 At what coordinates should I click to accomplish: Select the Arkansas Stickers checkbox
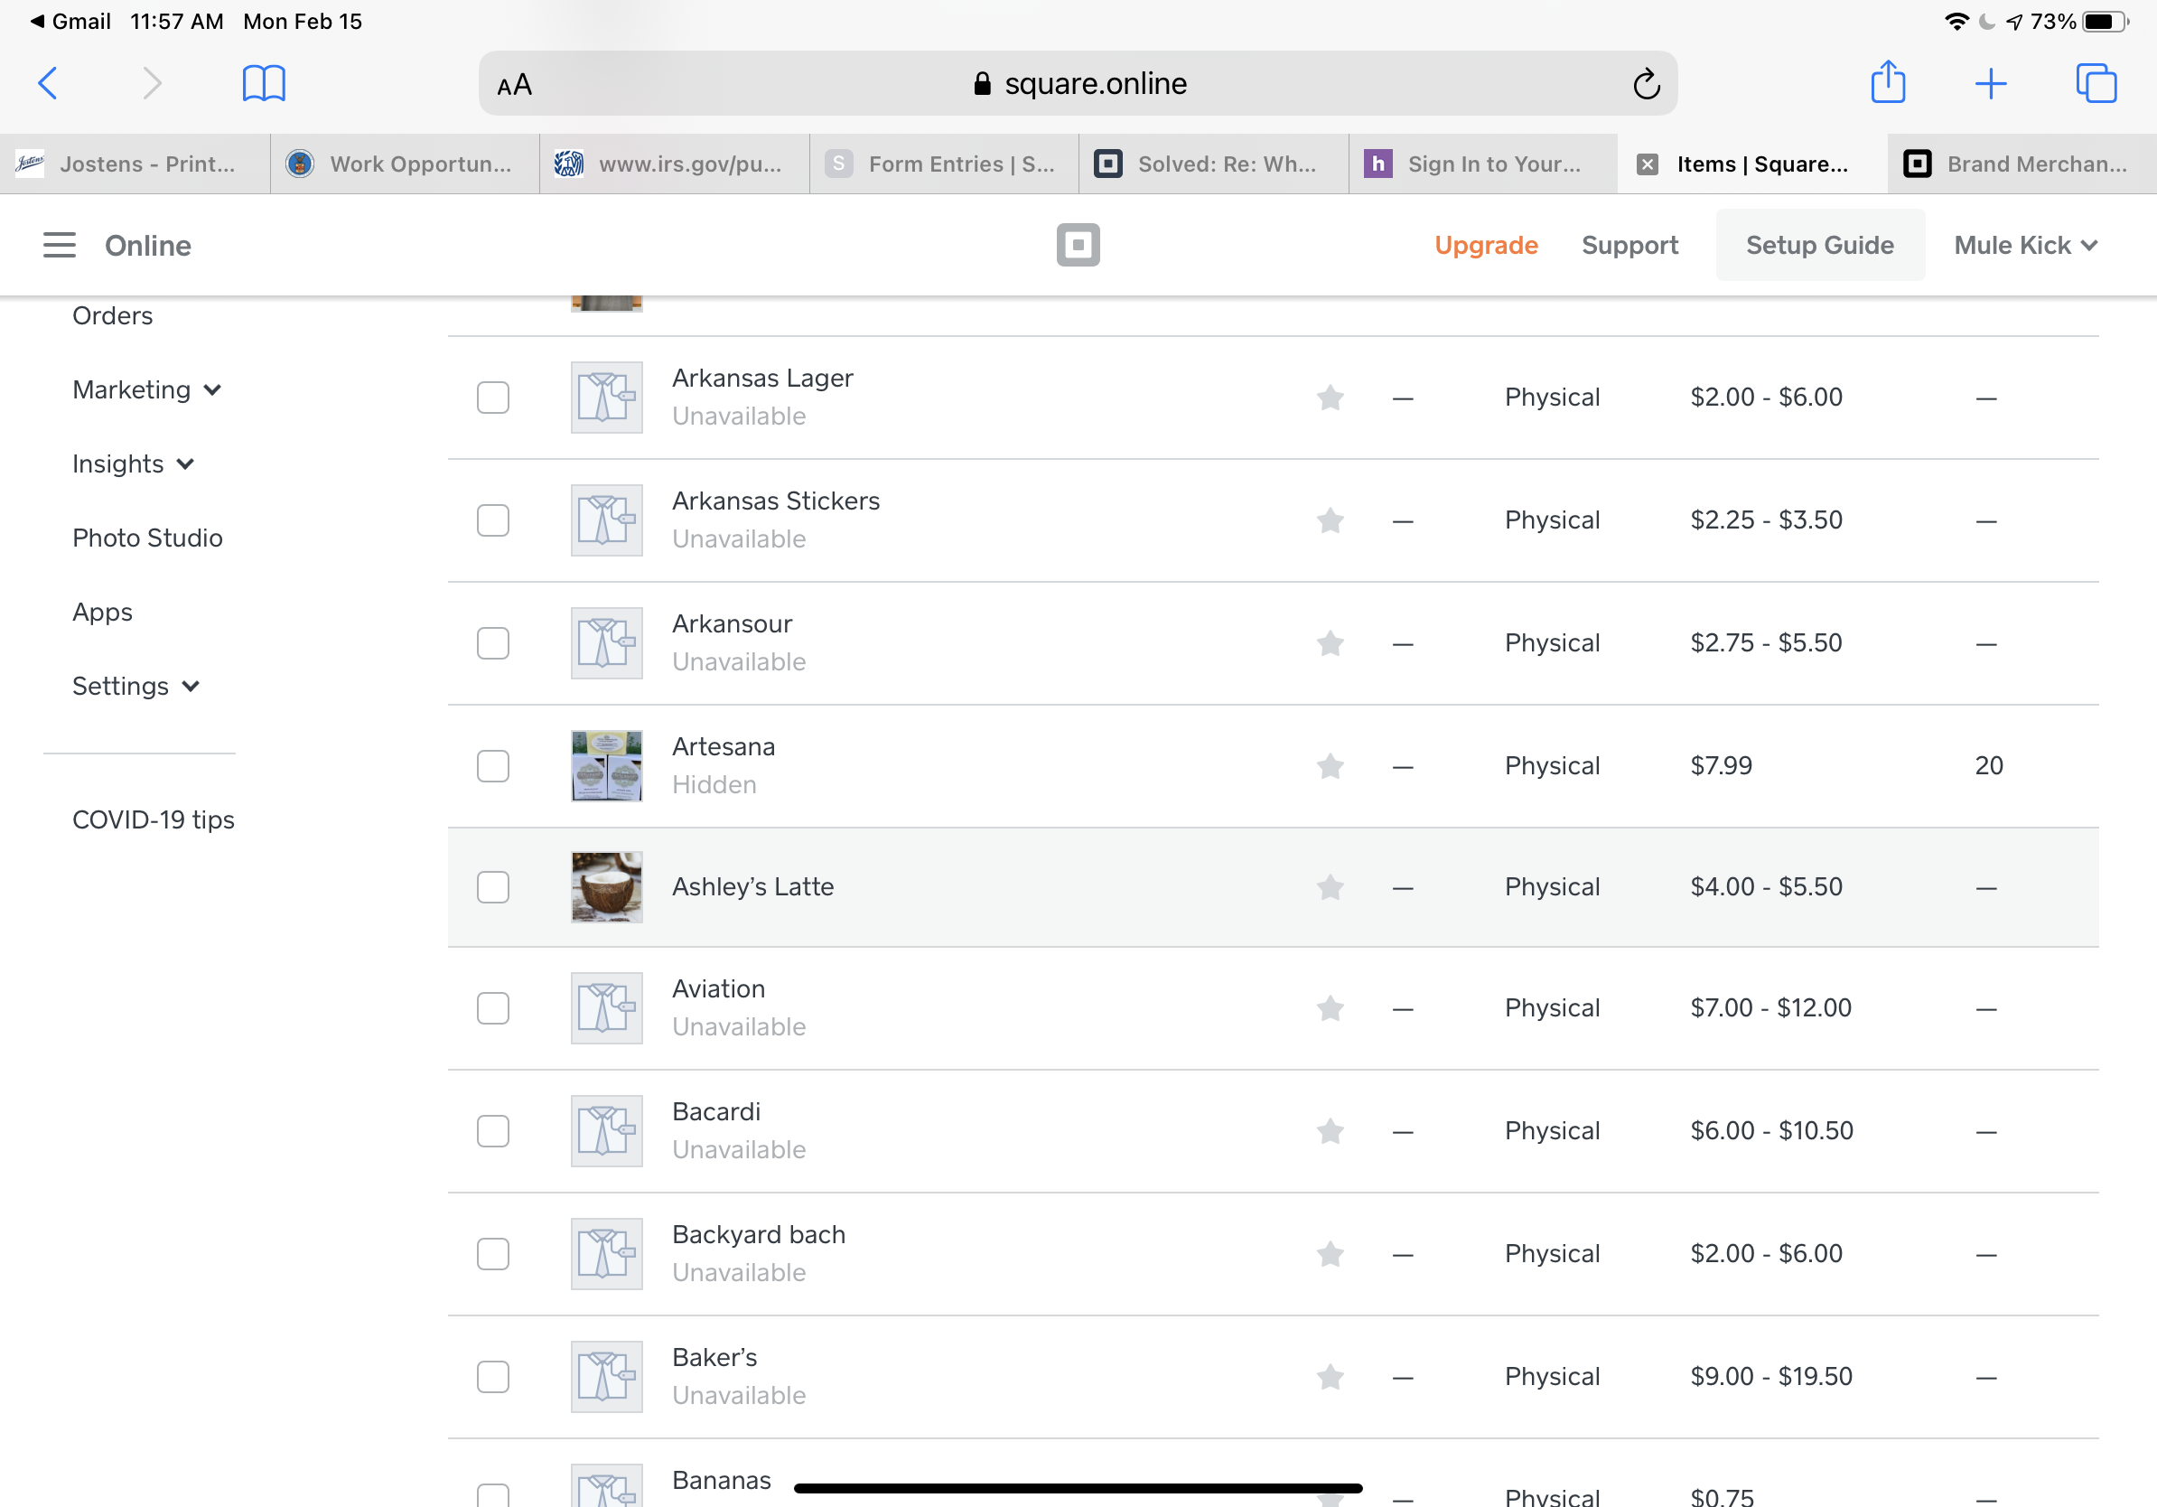[493, 520]
